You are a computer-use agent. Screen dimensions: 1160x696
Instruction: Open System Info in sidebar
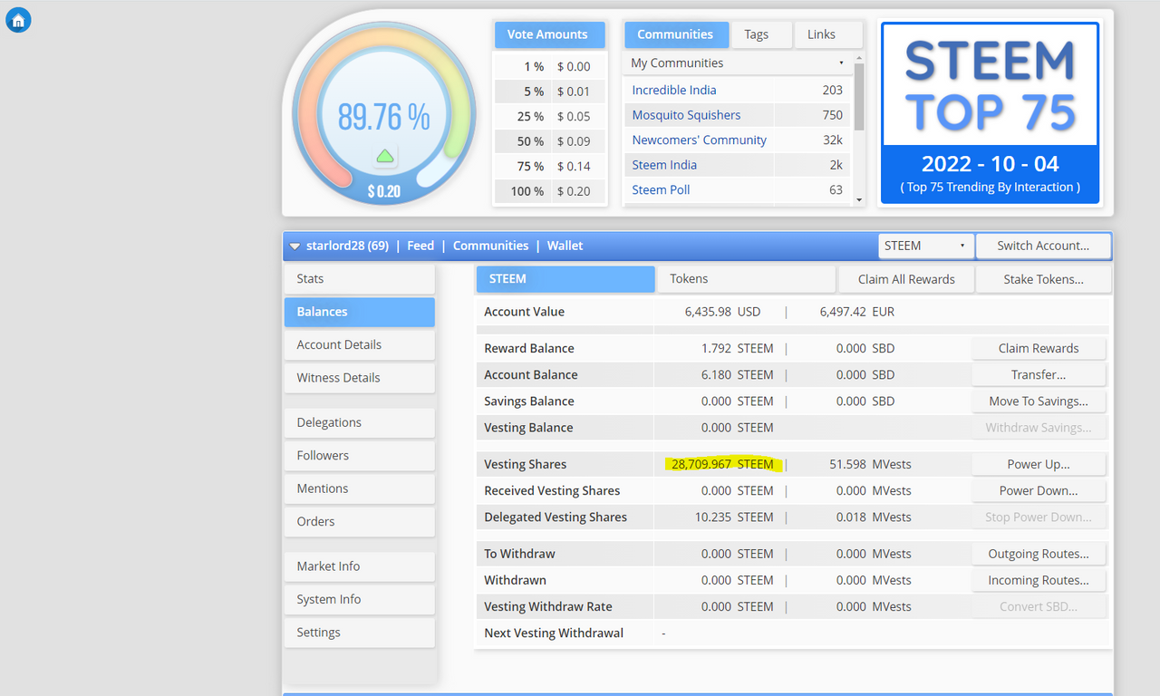[360, 599]
